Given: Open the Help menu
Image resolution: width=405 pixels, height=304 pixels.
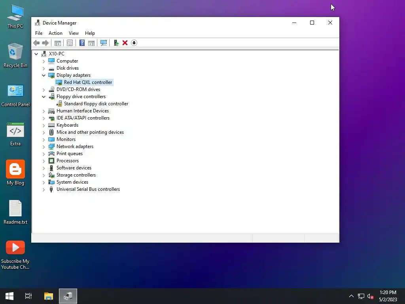Looking at the screenshot, I should [90, 33].
